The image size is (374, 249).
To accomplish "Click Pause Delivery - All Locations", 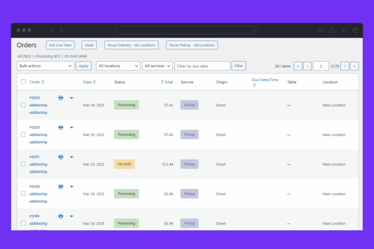I will tap(131, 45).
